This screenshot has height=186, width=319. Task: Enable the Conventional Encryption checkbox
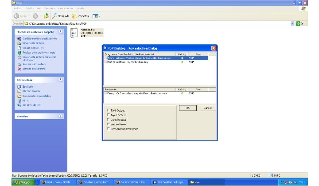[x=108, y=129]
